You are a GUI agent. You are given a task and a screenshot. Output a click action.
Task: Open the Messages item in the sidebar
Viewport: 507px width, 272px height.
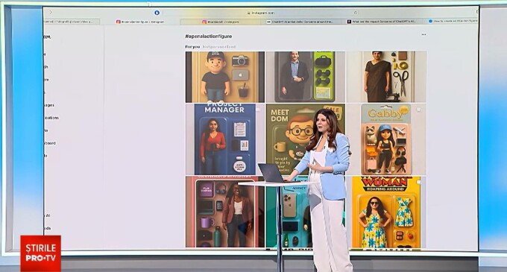(49, 105)
